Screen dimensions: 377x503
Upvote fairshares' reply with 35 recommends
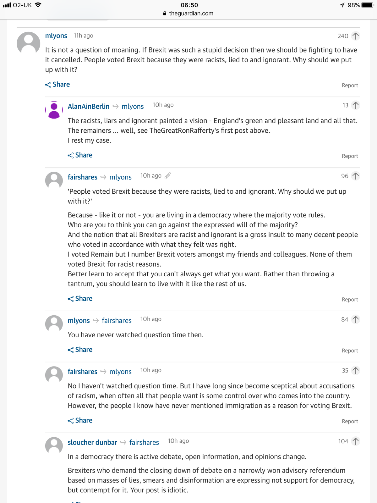pyautogui.click(x=355, y=371)
